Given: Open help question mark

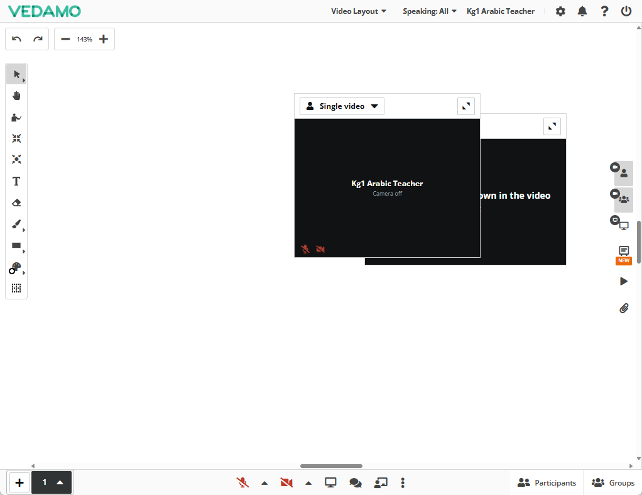Looking at the screenshot, I should pyautogui.click(x=604, y=11).
